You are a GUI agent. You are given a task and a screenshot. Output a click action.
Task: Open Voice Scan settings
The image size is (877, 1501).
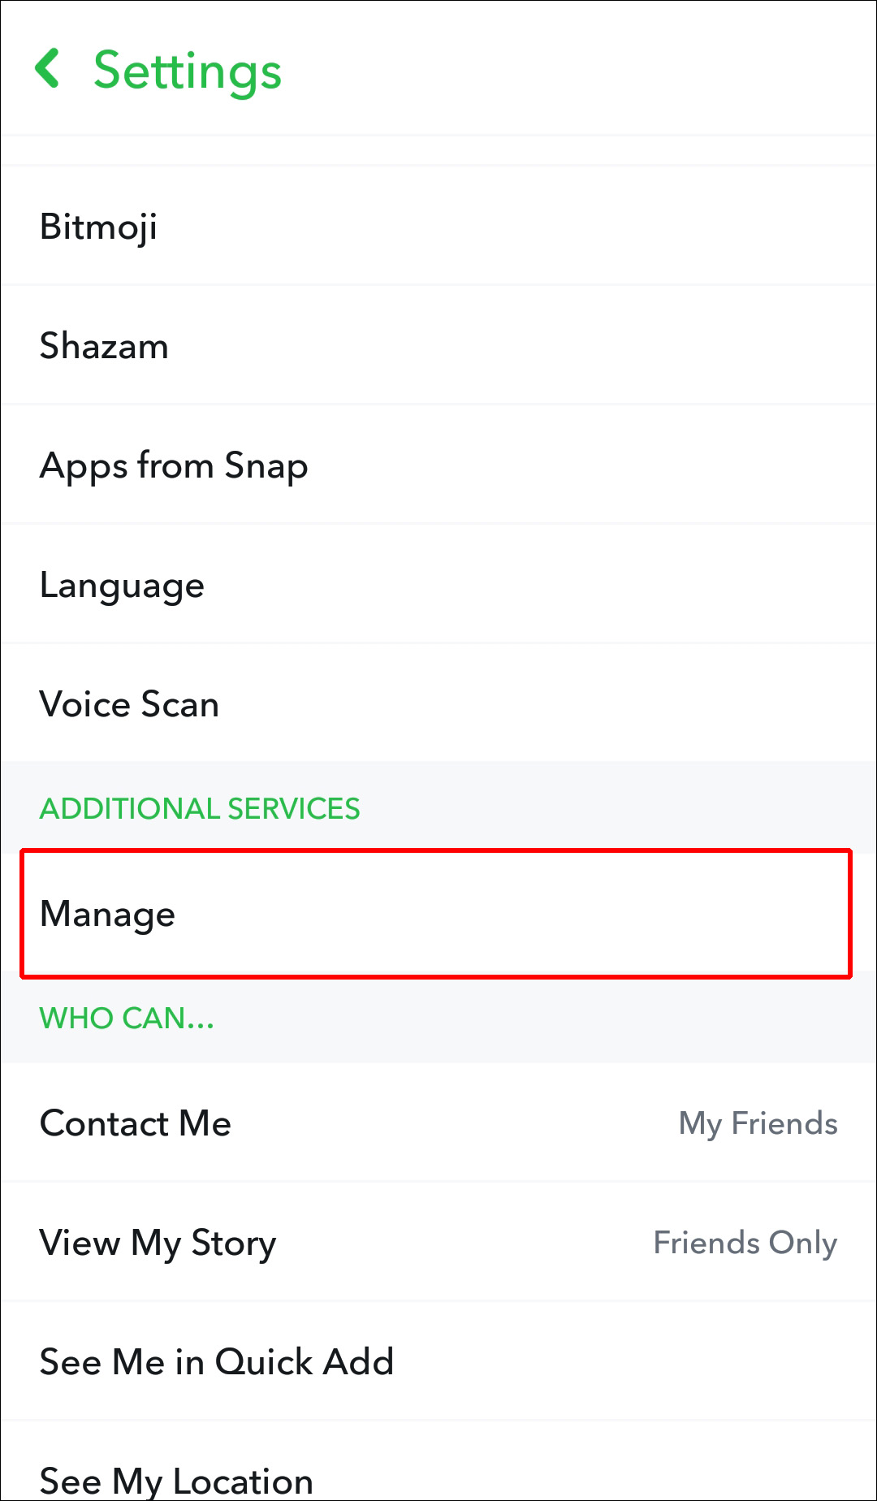tap(129, 704)
